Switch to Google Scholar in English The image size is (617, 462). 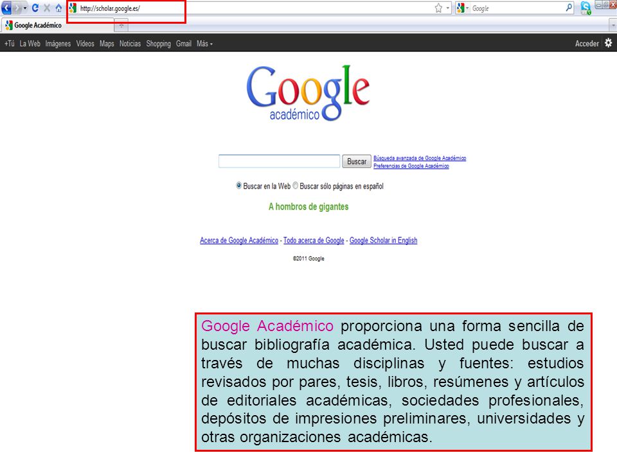[383, 241]
